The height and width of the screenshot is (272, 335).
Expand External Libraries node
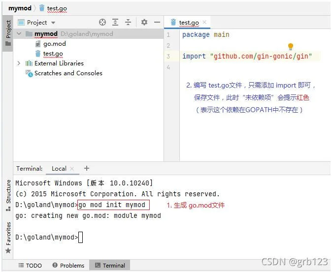tap(19, 63)
